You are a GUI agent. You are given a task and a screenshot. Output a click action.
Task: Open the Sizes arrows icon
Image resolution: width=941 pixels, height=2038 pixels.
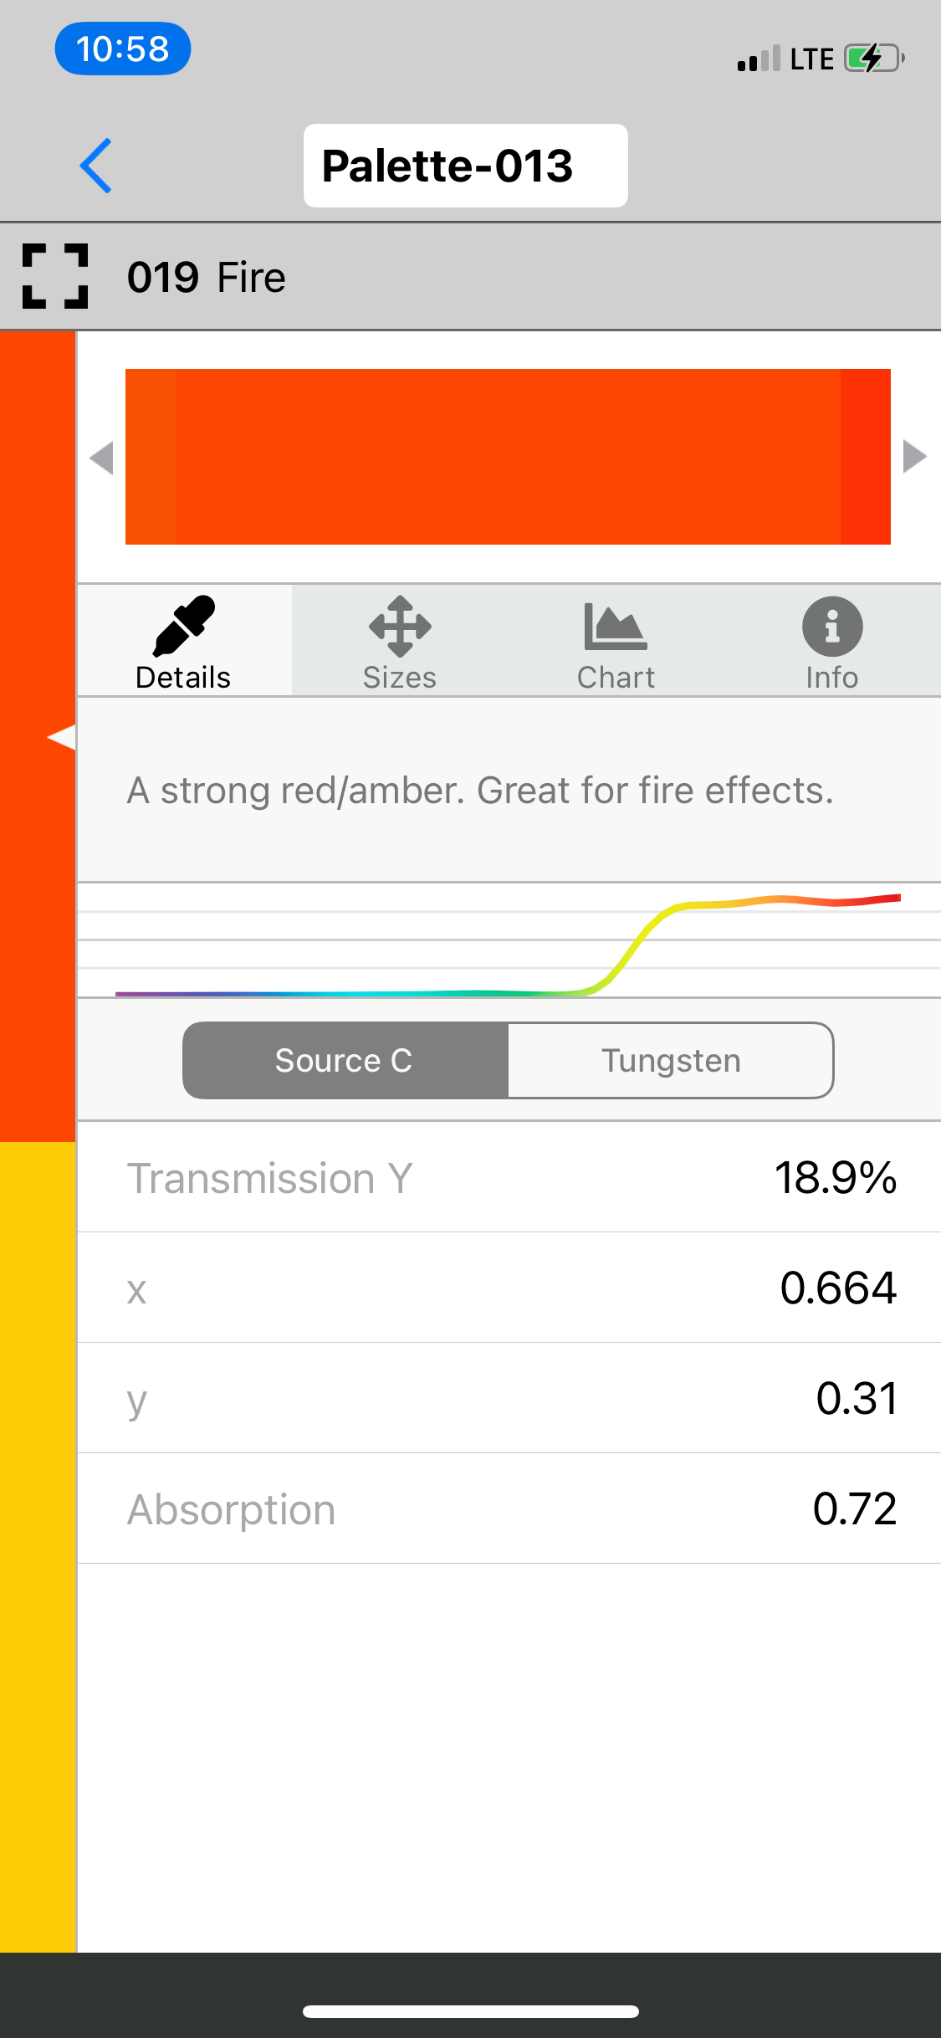(x=400, y=626)
